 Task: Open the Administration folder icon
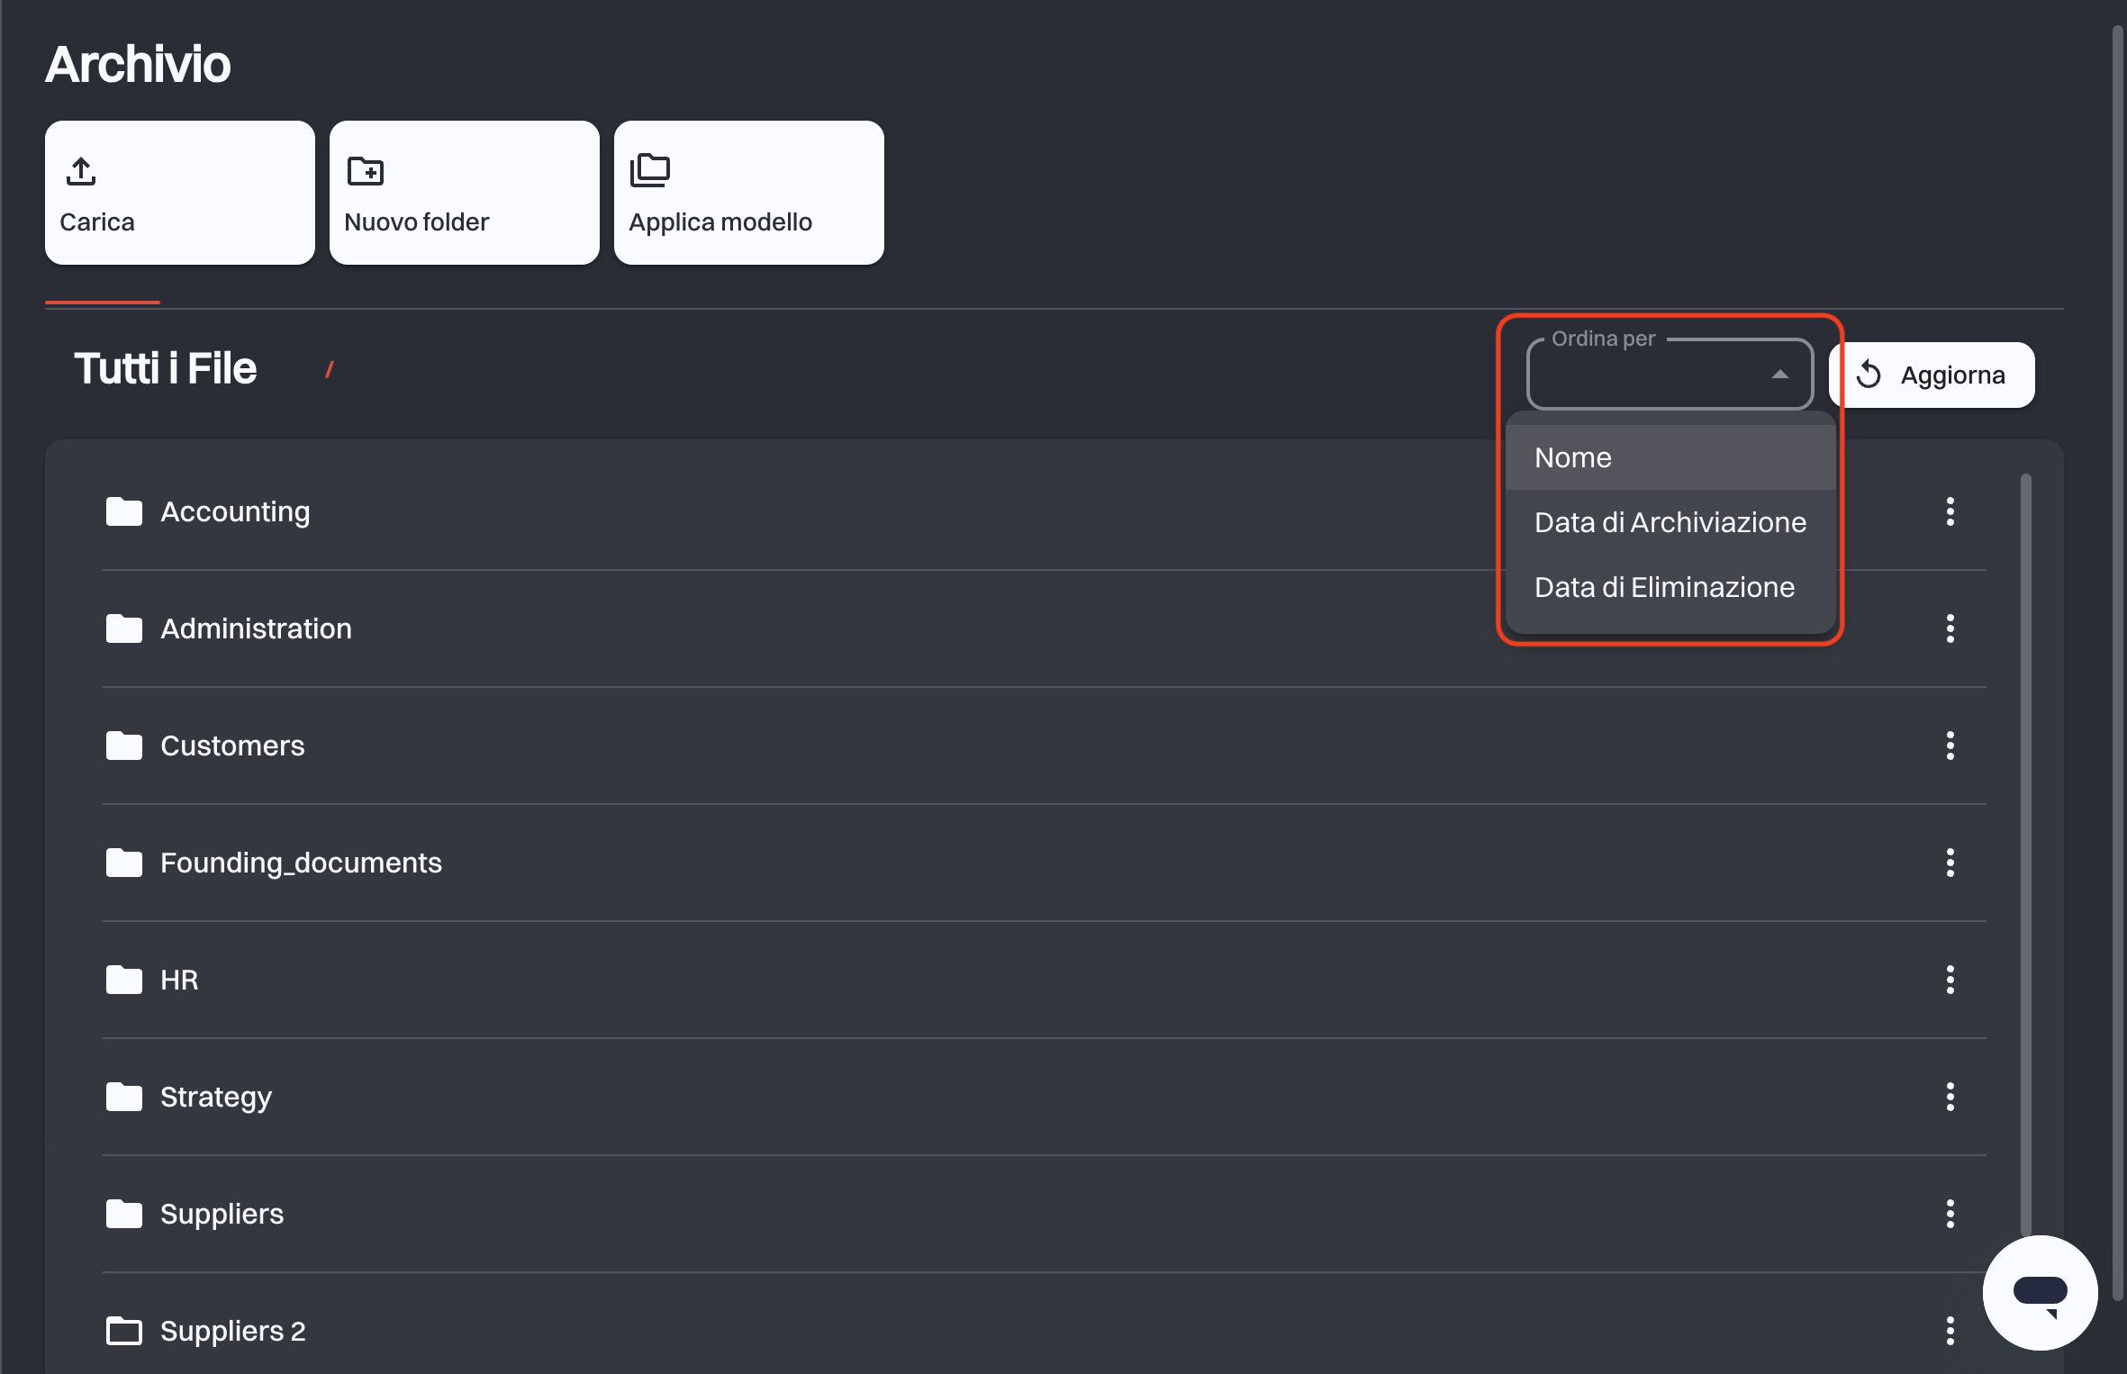124,628
